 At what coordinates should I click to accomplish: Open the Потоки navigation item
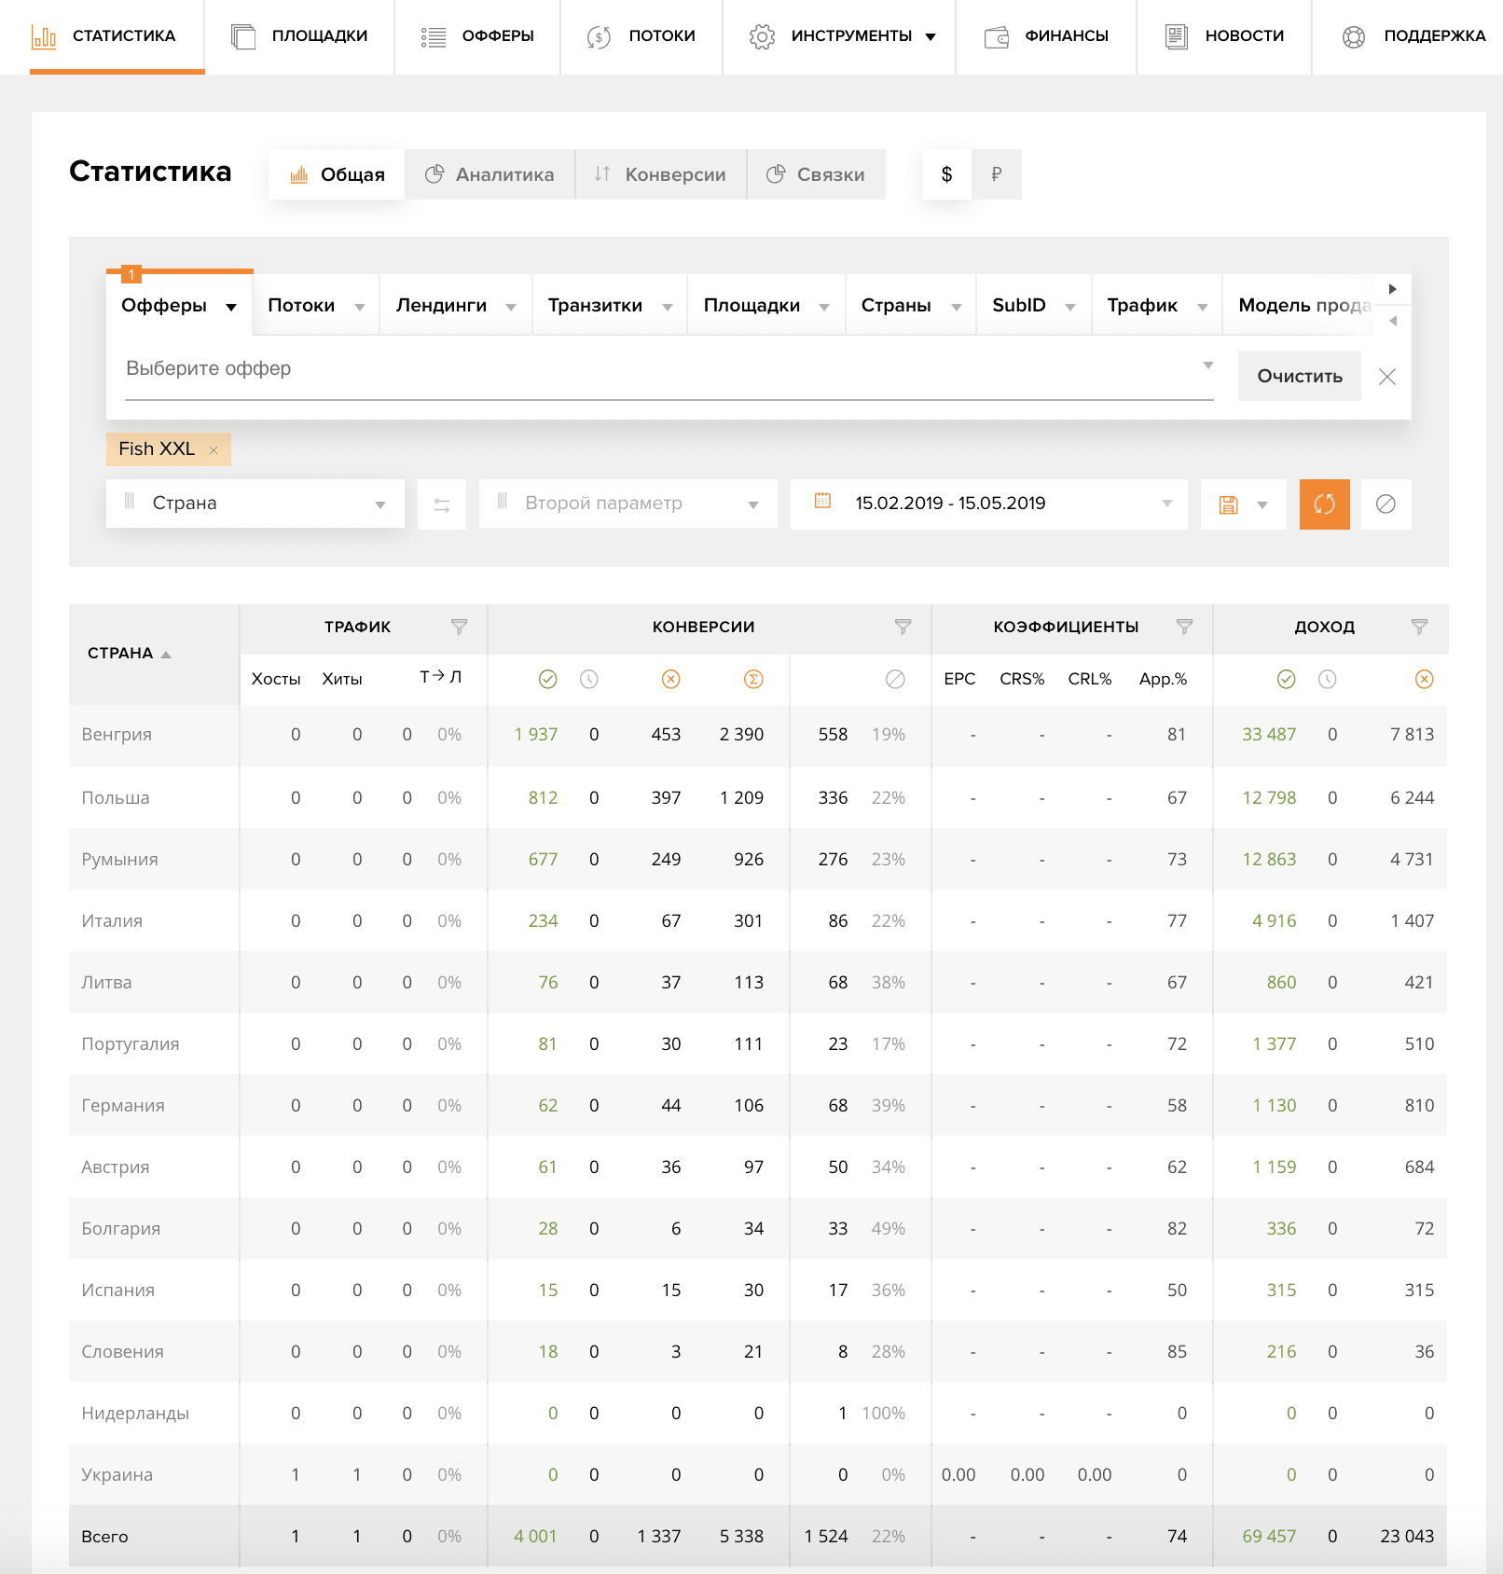pos(641,36)
